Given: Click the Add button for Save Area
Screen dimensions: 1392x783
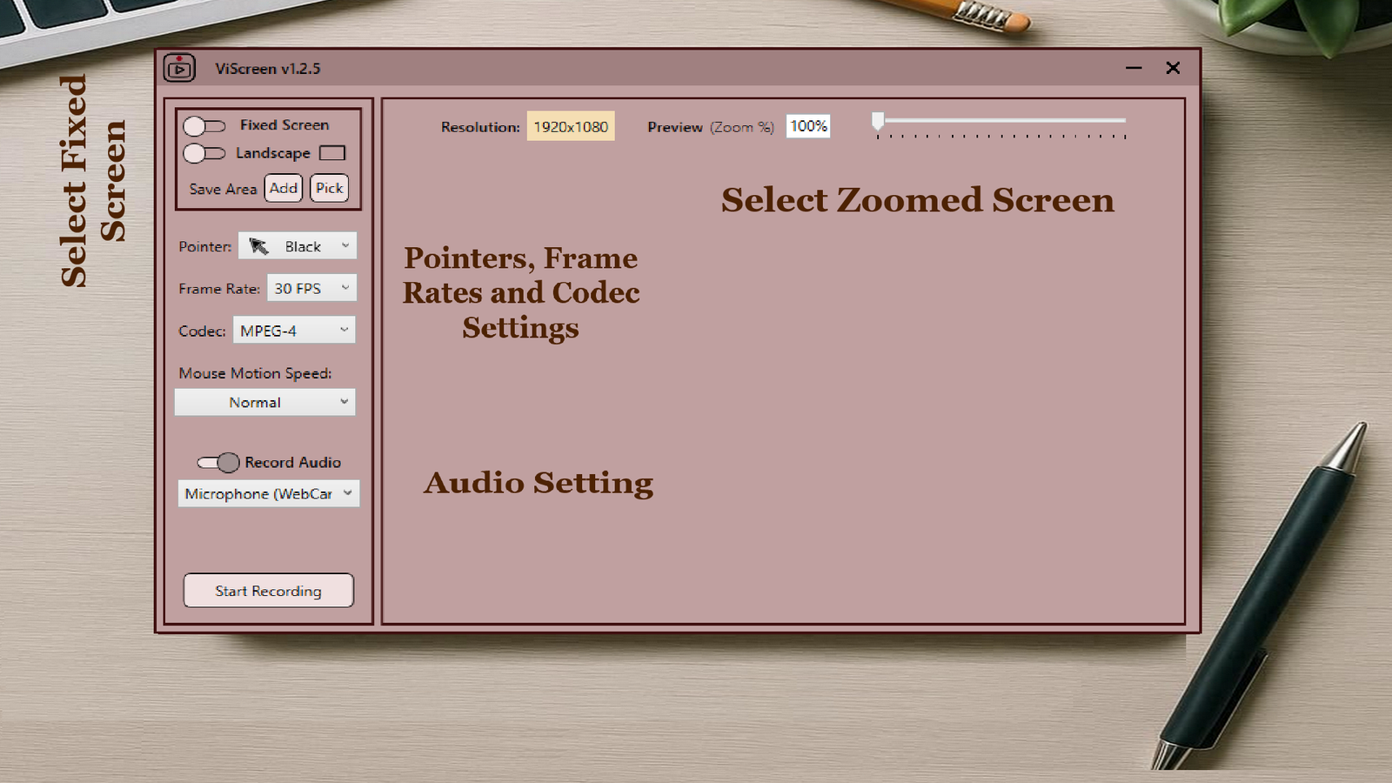Looking at the screenshot, I should click(283, 188).
